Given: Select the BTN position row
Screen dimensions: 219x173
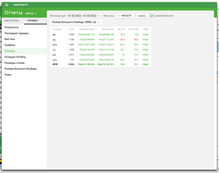Looking at the screenshot, I should [100, 45].
